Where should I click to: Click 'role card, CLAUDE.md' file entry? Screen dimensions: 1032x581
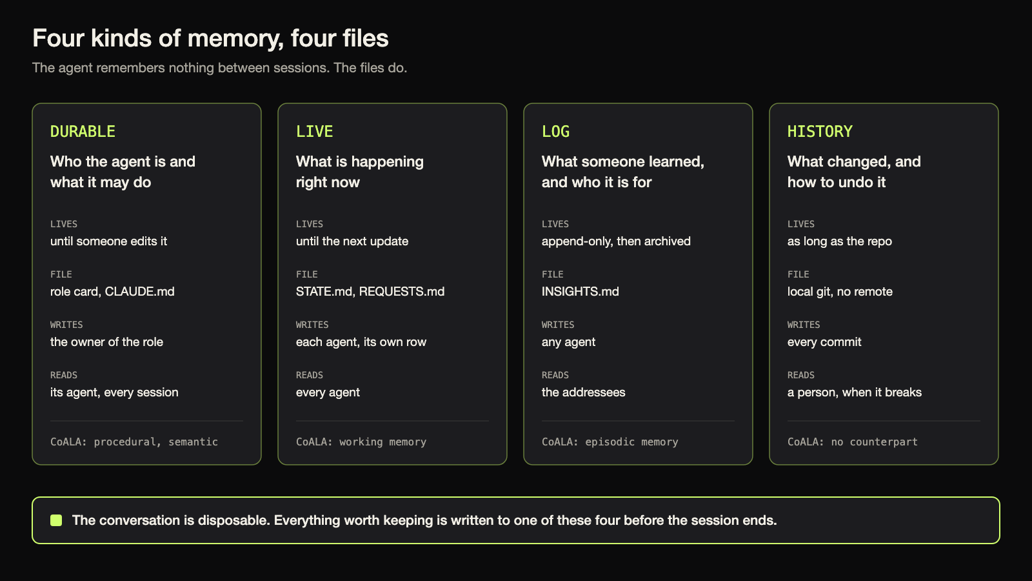point(112,292)
